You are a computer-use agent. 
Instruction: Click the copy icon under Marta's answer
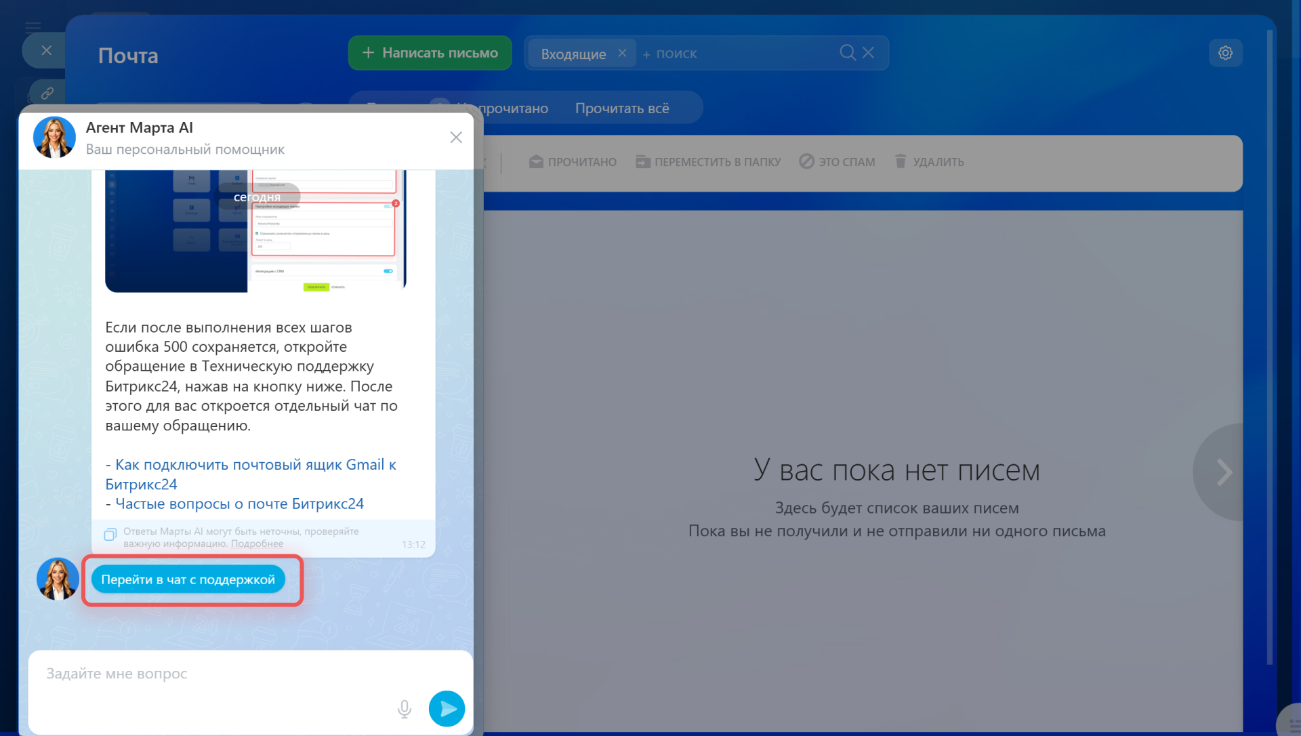[110, 535]
